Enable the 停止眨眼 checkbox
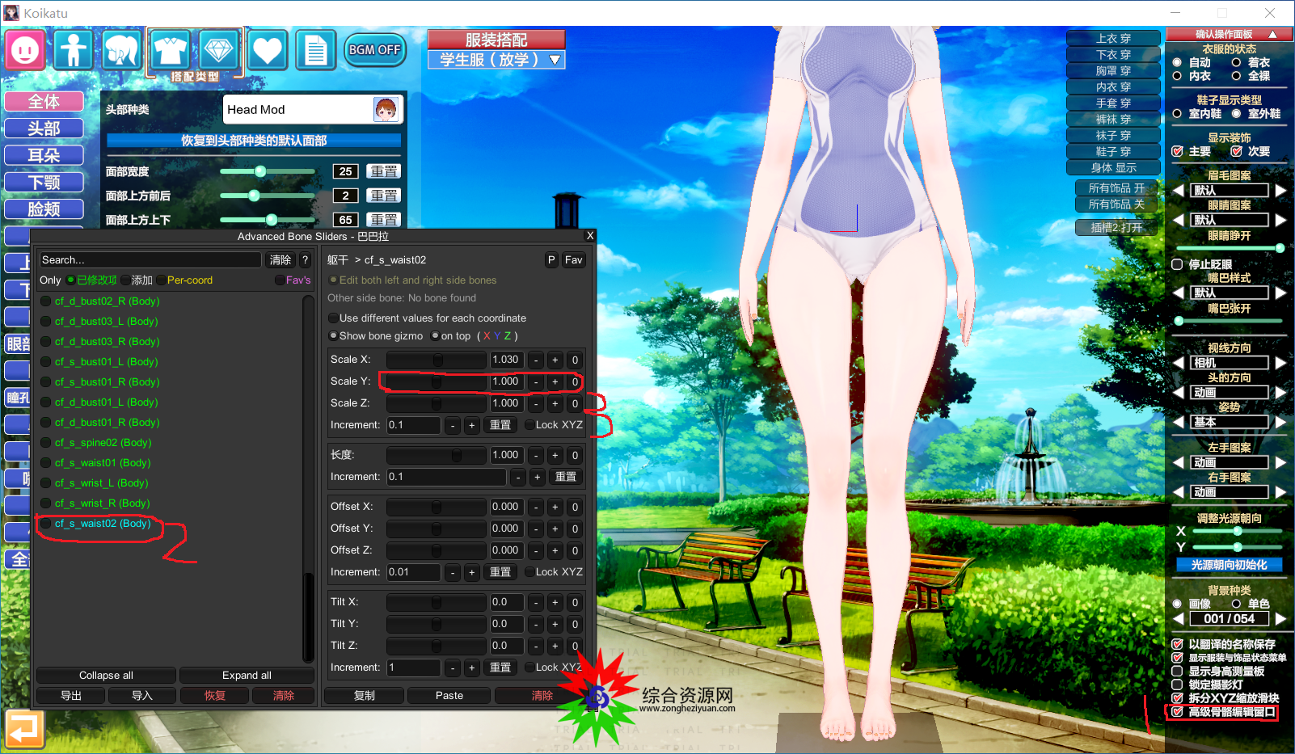Image resolution: width=1295 pixels, height=754 pixels. coord(1178,264)
